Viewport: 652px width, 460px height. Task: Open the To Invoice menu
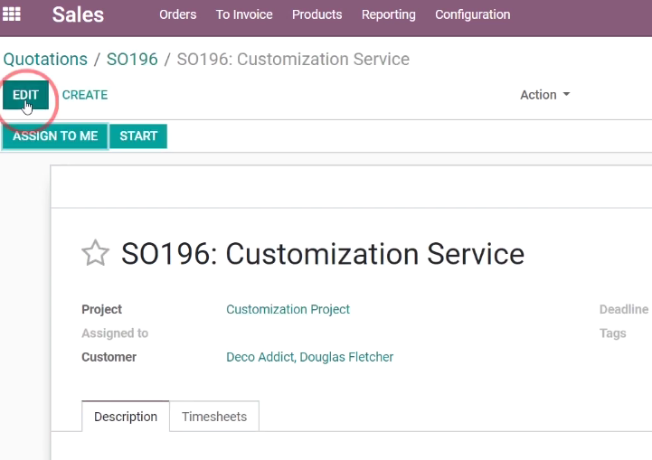244,14
